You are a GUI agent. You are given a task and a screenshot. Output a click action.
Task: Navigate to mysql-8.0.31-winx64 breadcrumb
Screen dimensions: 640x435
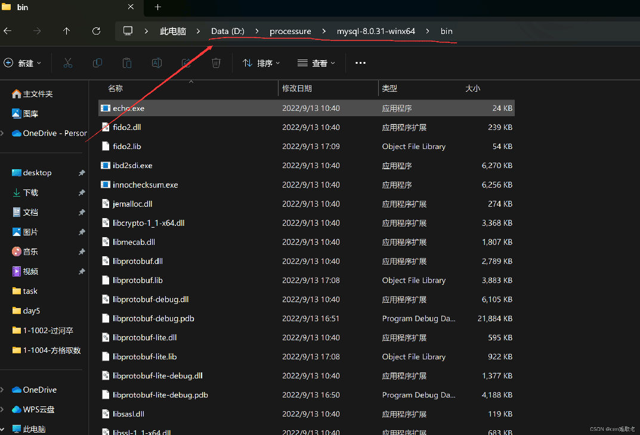[x=376, y=31]
